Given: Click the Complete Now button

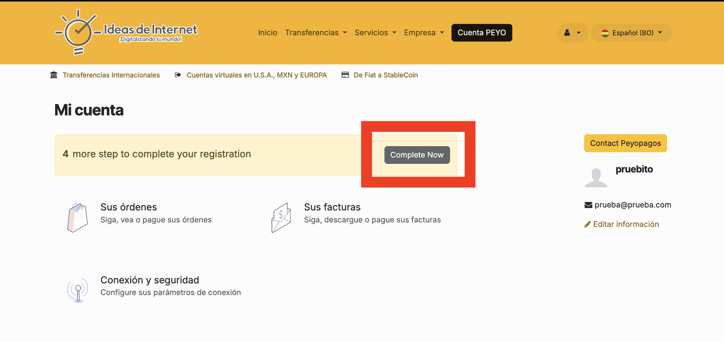Looking at the screenshot, I should point(417,155).
